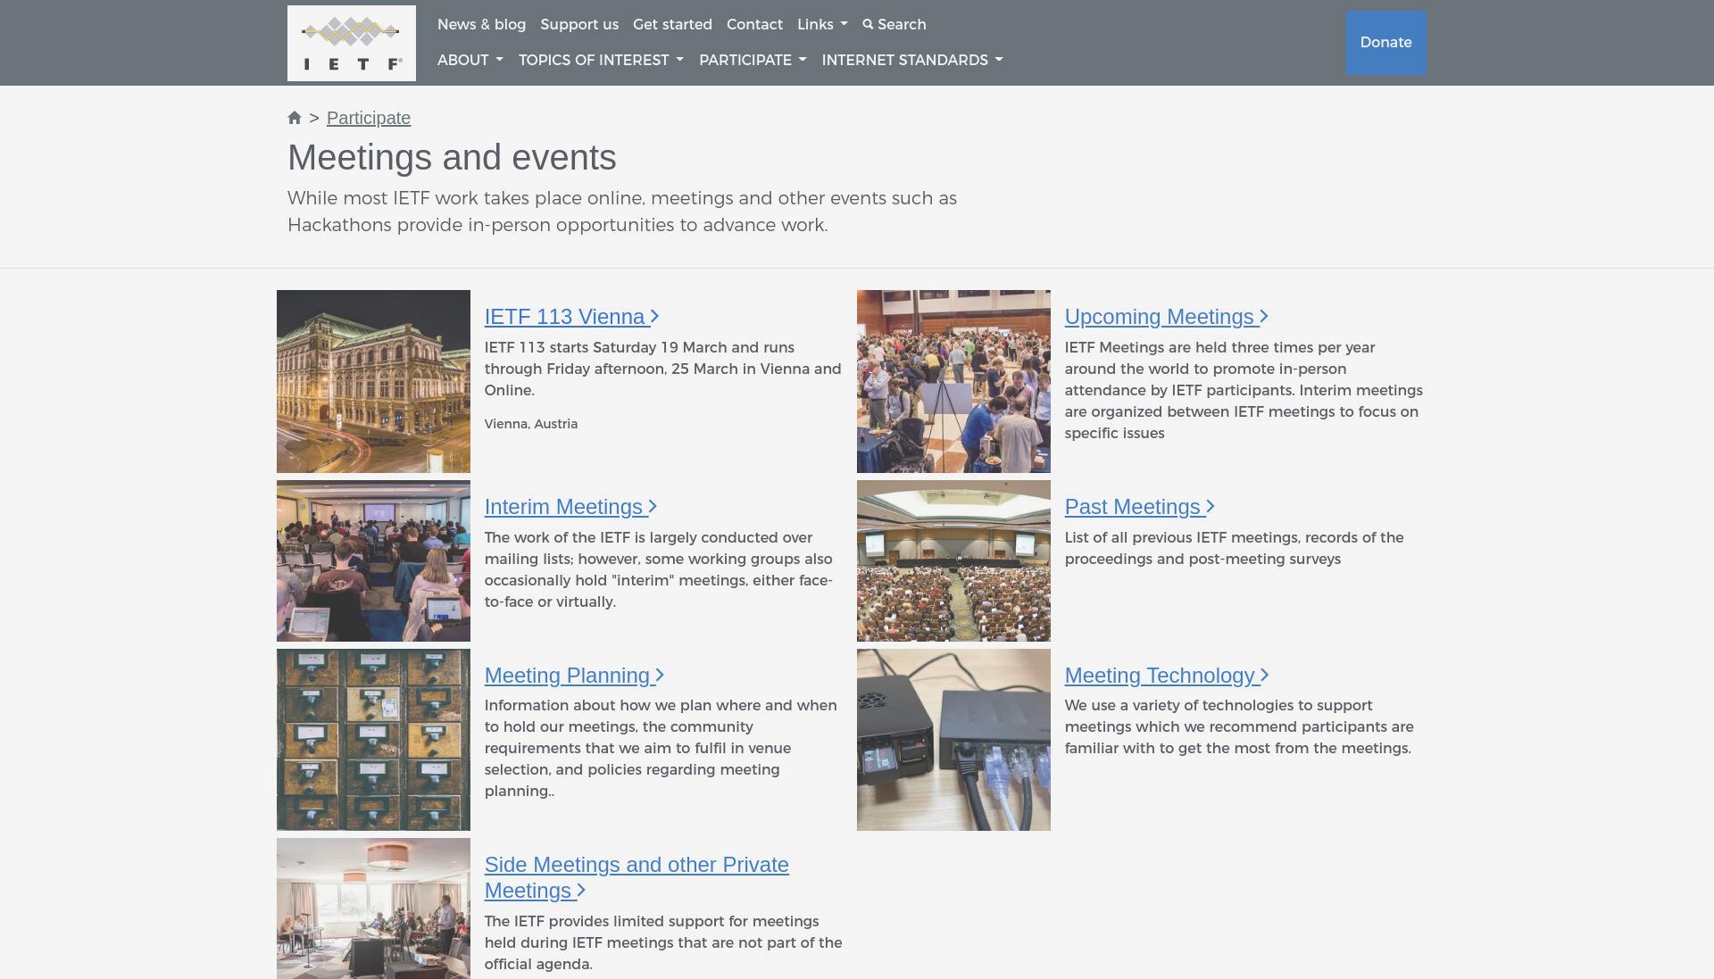Open the Contact page

coord(754,24)
